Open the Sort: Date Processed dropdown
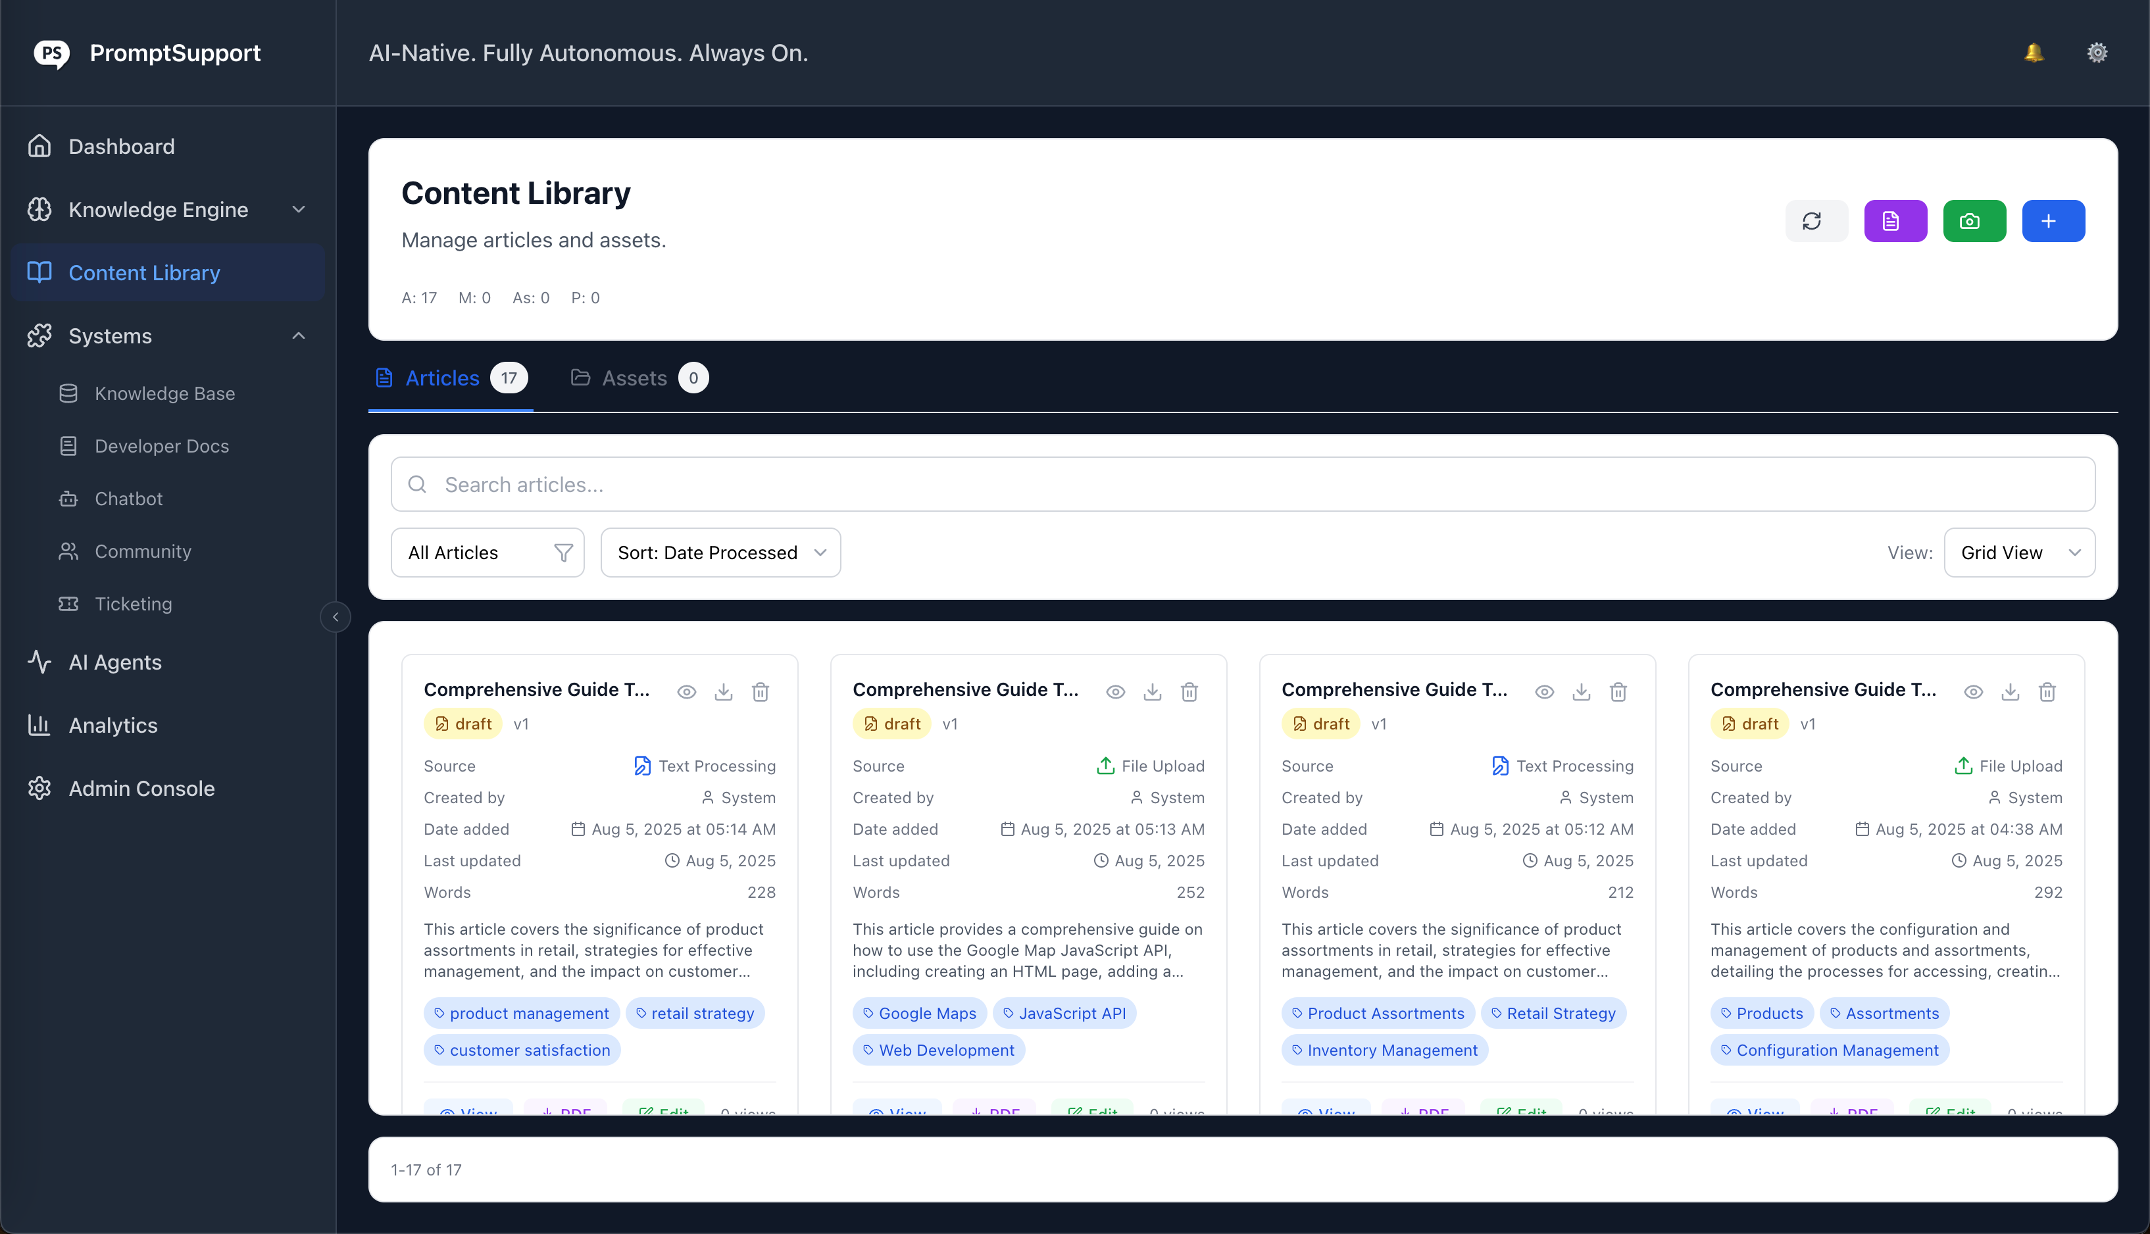Screen dimensions: 2150x1234 pyautogui.click(x=720, y=552)
